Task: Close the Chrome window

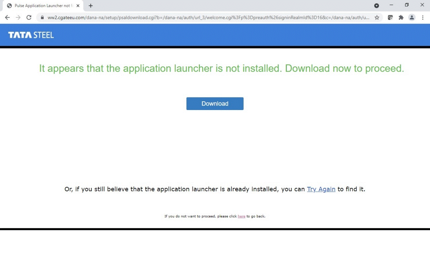Action: pyautogui.click(x=422, y=5)
